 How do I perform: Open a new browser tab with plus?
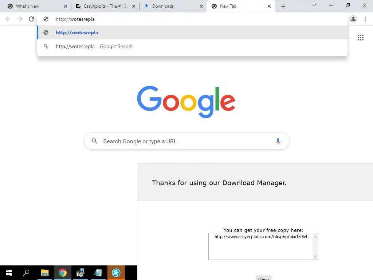283,6
